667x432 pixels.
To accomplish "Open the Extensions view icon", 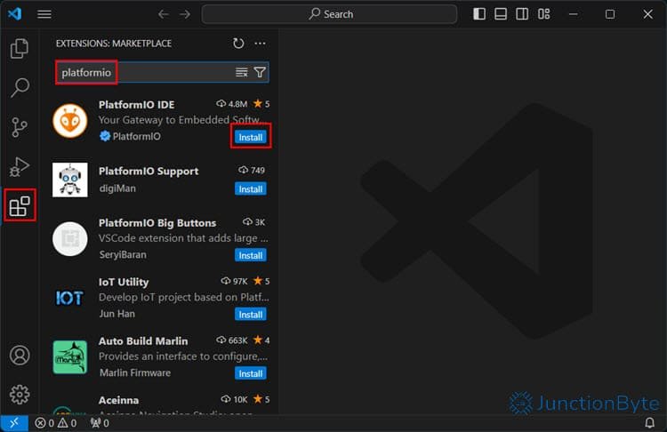I will [20, 206].
